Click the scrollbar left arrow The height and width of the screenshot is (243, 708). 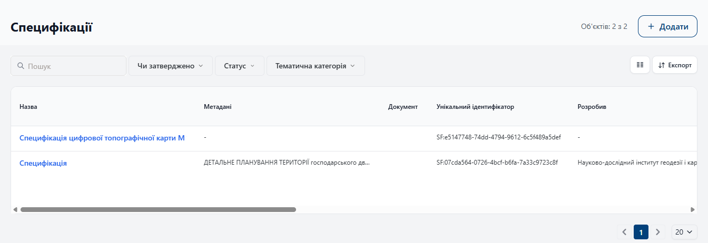pyautogui.click(x=15, y=209)
